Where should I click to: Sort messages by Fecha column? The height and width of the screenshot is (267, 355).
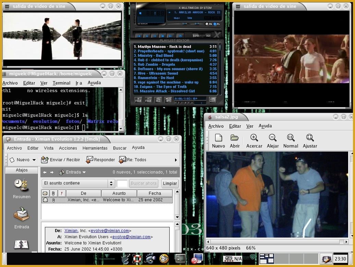(x=155, y=193)
